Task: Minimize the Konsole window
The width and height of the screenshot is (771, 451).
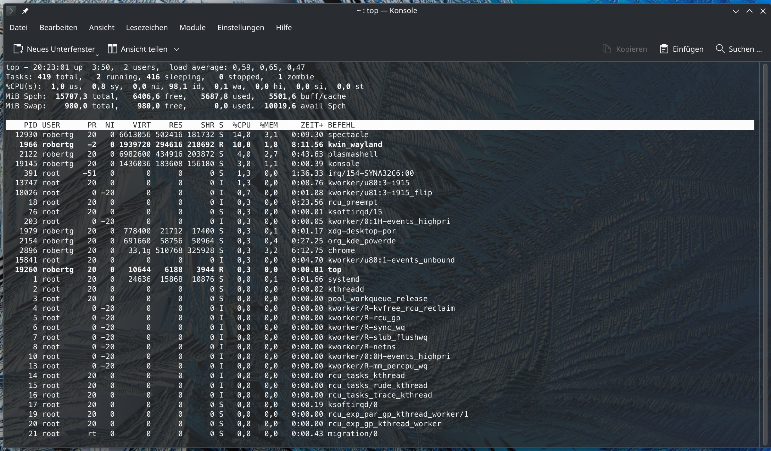Action: (x=736, y=11)
